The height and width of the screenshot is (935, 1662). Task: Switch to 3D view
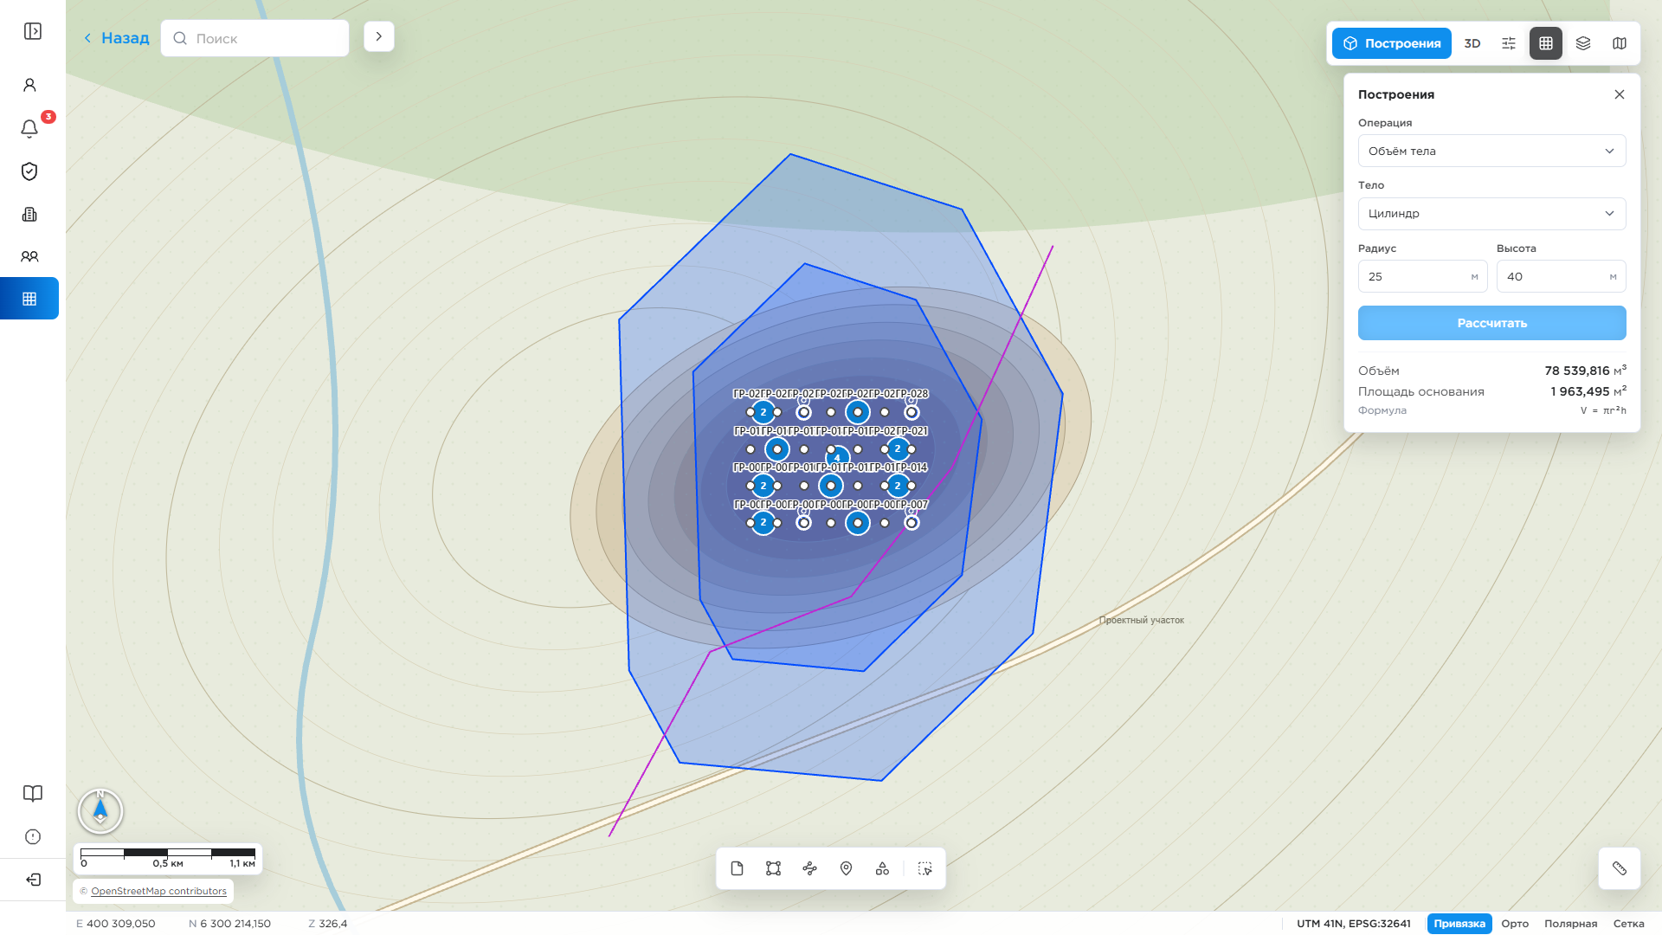(x=1472, y=43)
